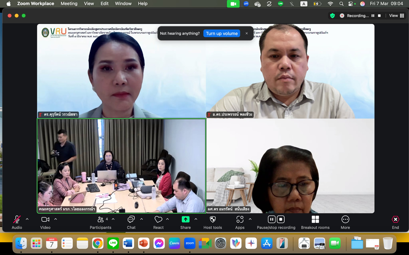The height and width of the screenshot is (255, 409).
Task: Expand the Audio options arrow
Action: (x=27, y=219)
